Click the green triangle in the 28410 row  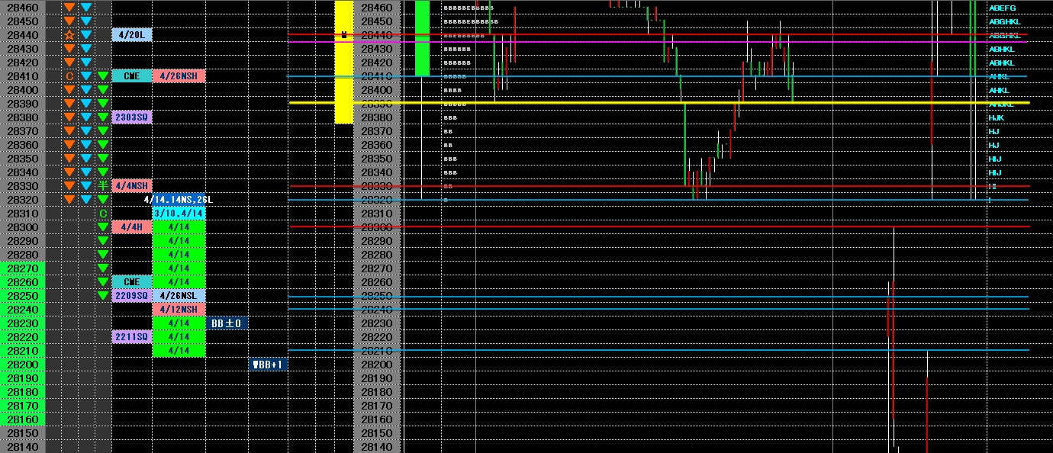[x=103, y=76]
